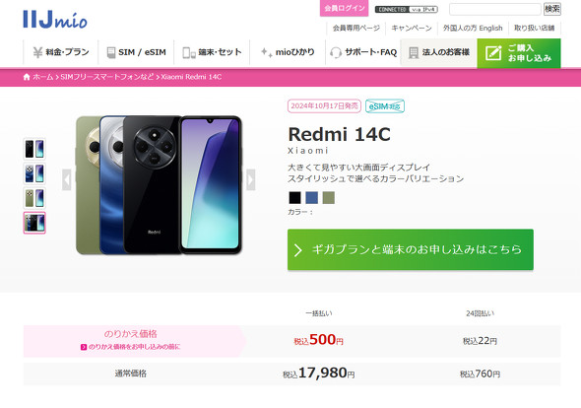Image resolution: width=581 pixels, height=408 pixels.
Task: Click ご購入お申し込み green button
Action: (x=519, y=53)
